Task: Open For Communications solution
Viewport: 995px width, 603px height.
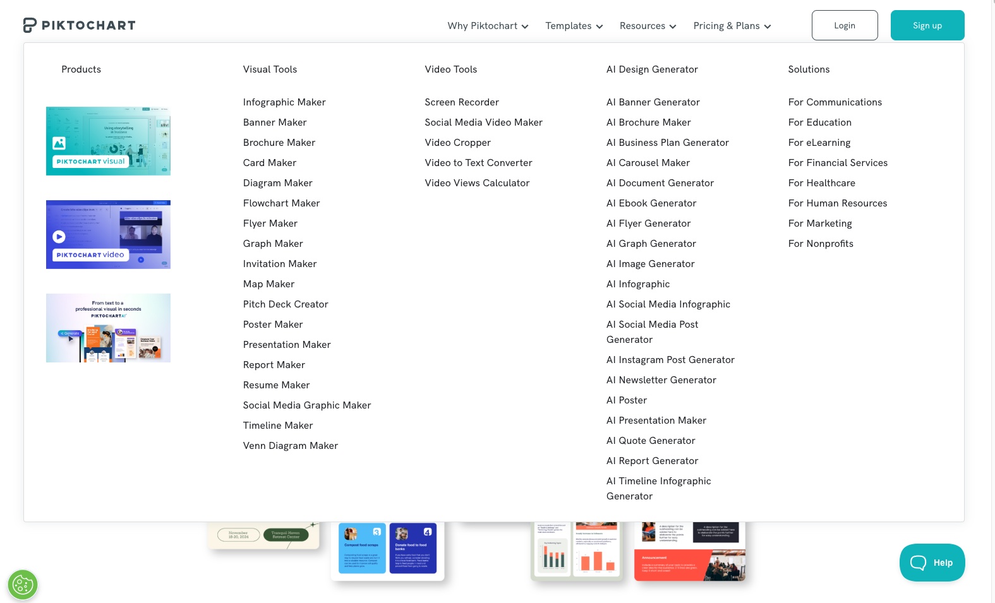Action: coord(835,102)
